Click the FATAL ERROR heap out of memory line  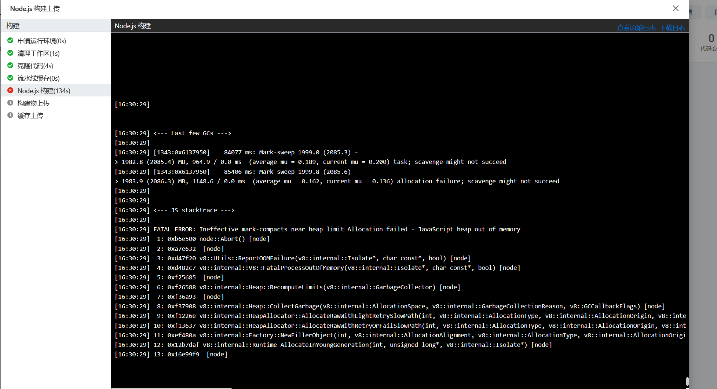click(318, 229)
